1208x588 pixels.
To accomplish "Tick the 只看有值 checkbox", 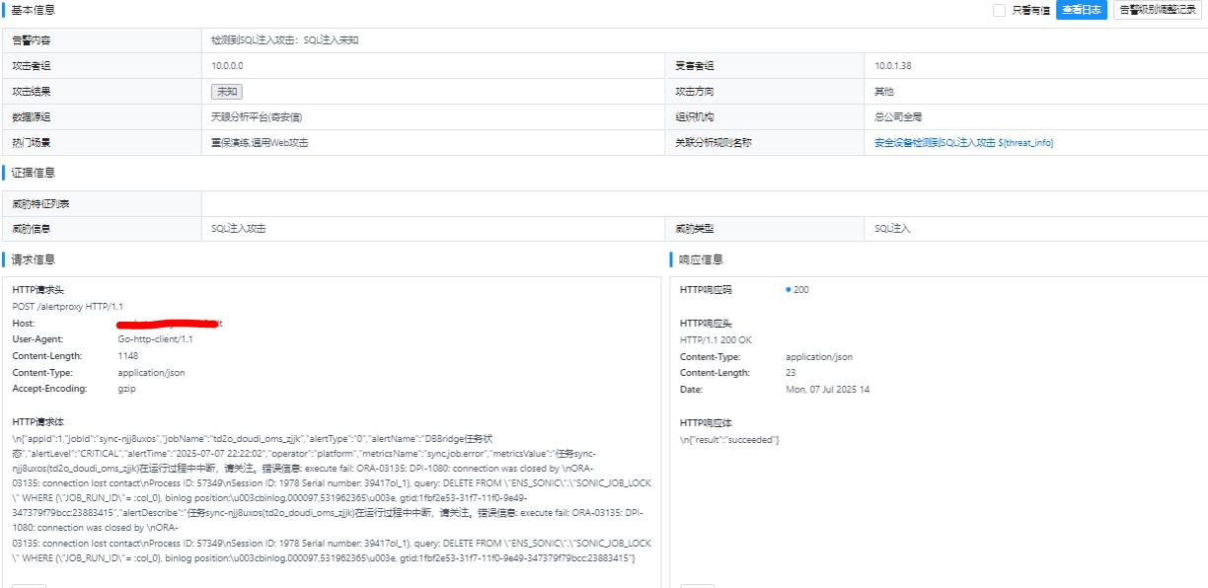I will pyautogui.click(x=999, y=10).
